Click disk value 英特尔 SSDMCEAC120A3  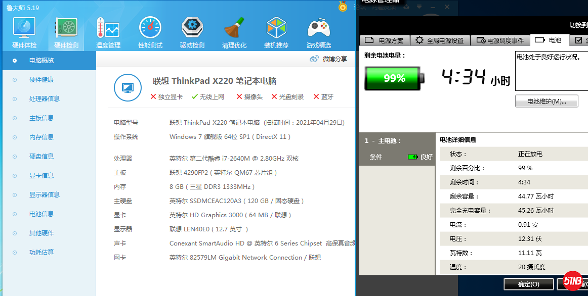coord(236,201)
